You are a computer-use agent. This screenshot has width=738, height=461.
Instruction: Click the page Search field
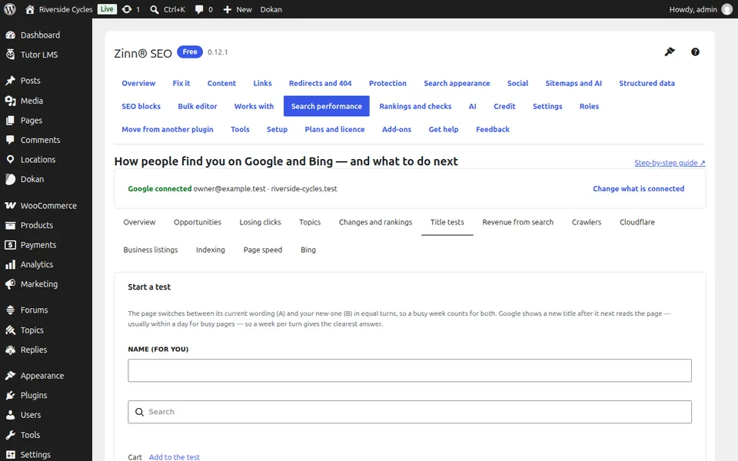pyautogui.click(x=410, y=412)
